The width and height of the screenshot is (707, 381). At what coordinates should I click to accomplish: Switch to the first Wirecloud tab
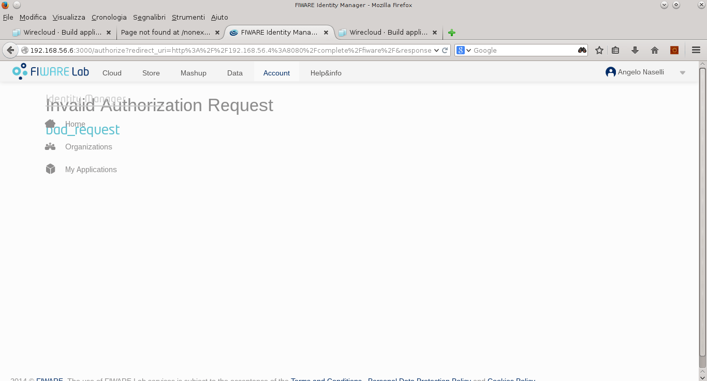point(62,32)
